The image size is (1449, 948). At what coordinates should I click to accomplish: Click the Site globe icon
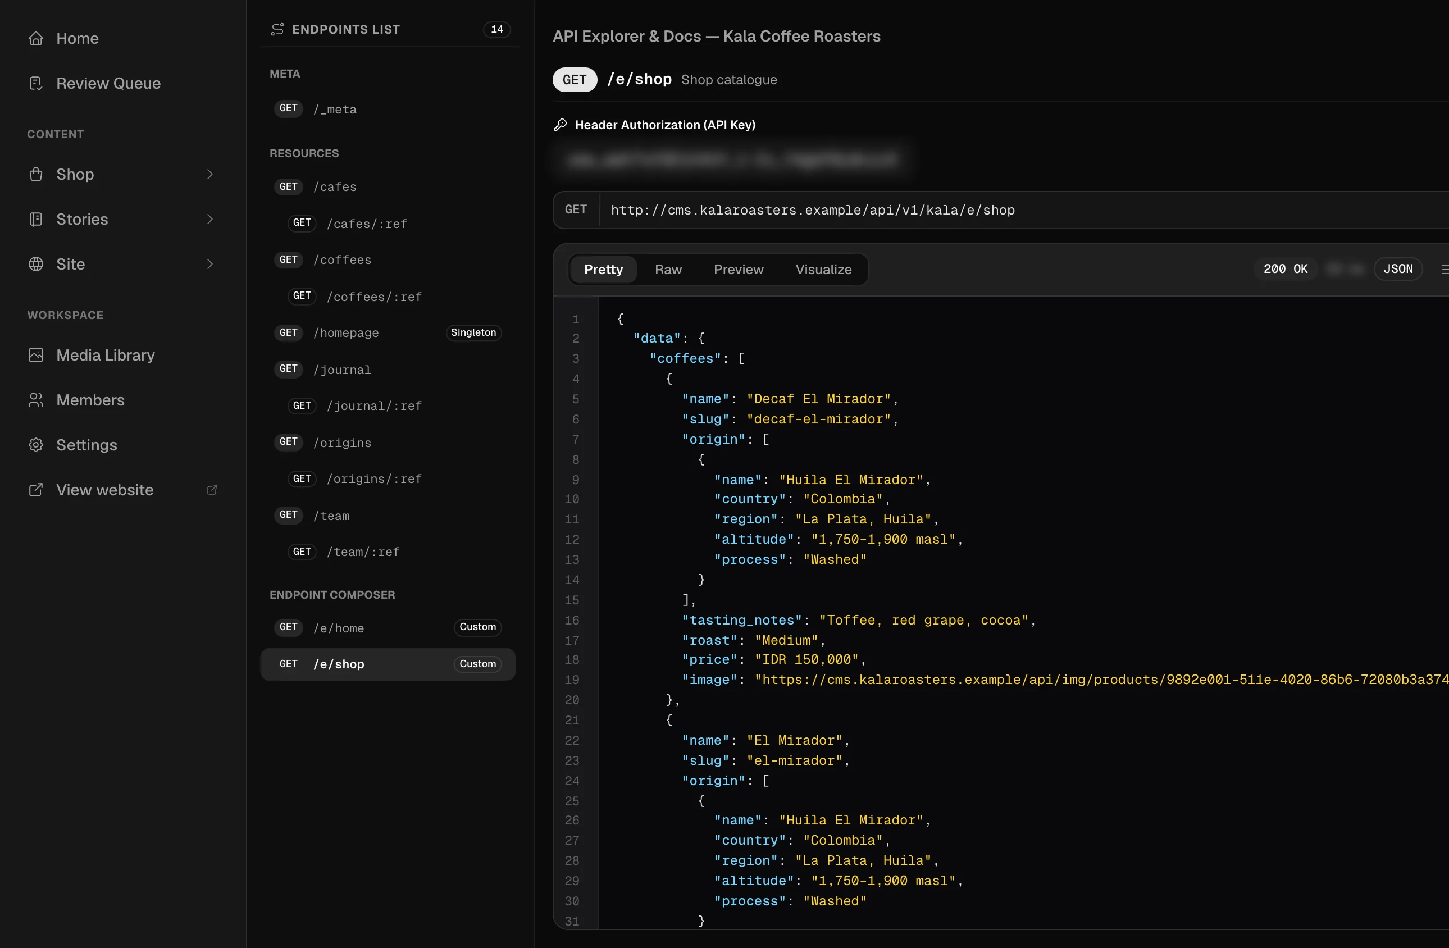coord(36,265)
